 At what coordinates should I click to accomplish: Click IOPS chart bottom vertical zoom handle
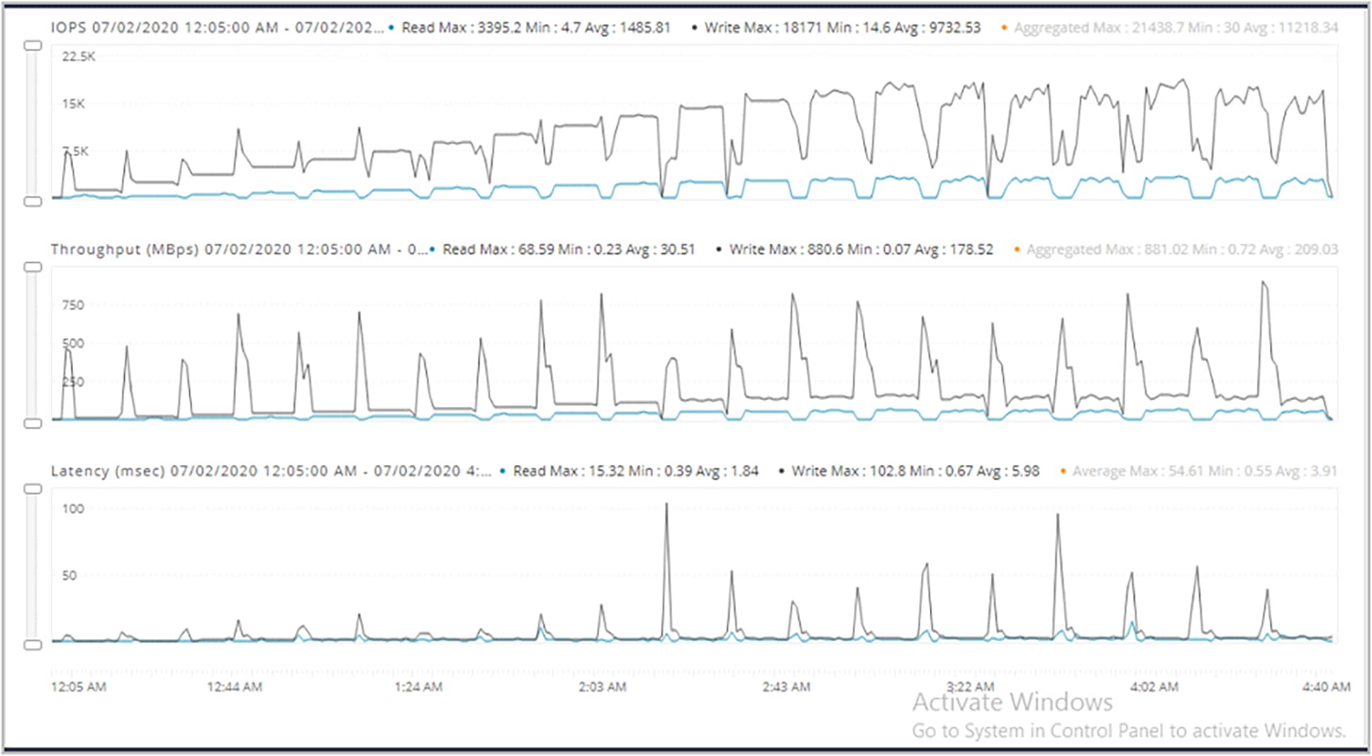coord(33,201)
